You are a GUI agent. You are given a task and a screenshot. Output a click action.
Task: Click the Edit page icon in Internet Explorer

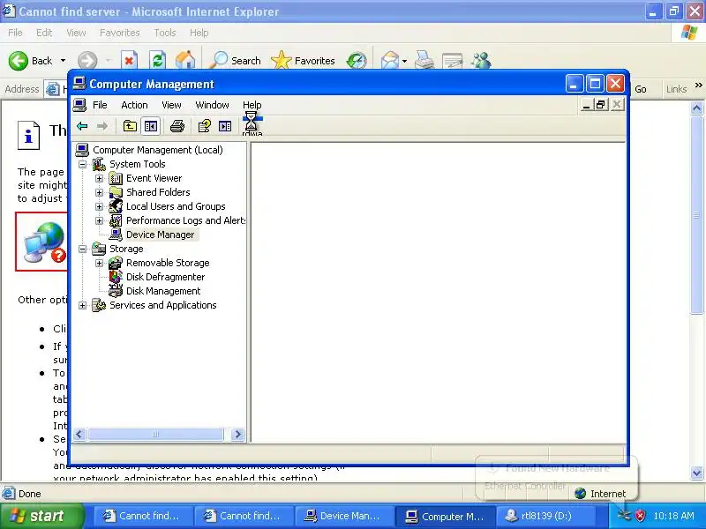coord(452,61)
